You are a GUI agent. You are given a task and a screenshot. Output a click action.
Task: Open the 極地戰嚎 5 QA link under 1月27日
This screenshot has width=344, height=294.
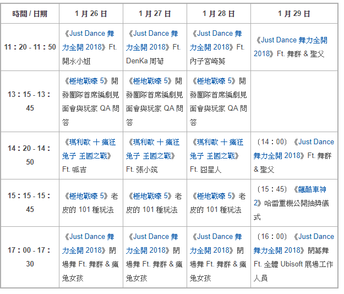tap(150, 81)
